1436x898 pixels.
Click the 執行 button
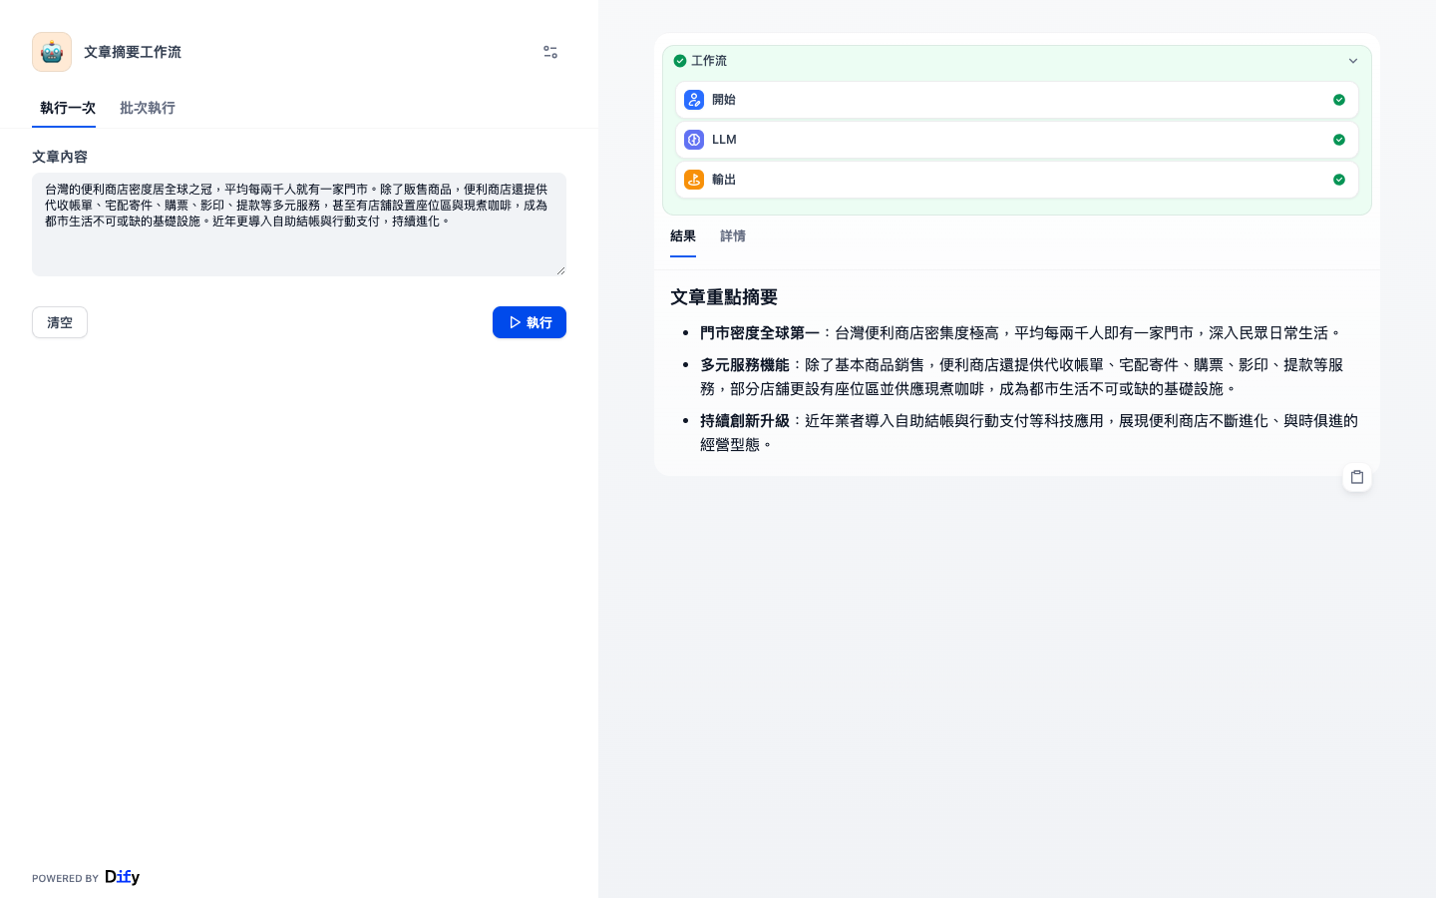[x=530, y=322]
